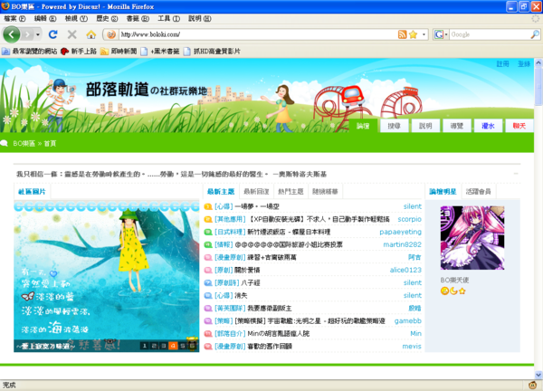Reload the page with the blue Refresh icon
Screen dimensions: 543x391
click(53, 34)
